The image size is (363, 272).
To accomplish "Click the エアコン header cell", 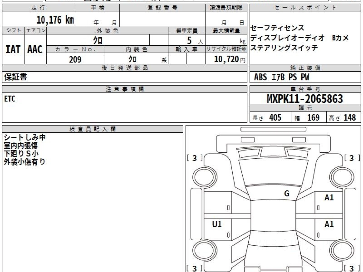I will coord(35,31).
